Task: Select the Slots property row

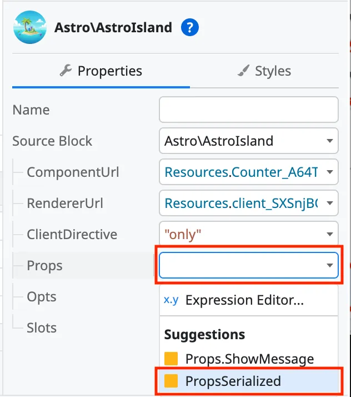Action: click(x=42, y=328)
